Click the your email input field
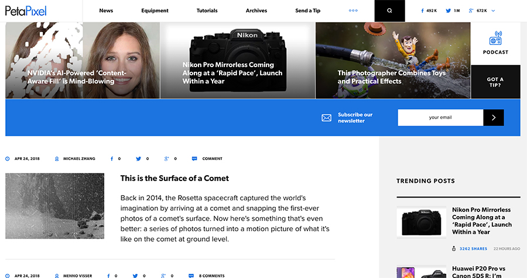Image resolution: width=527 pixels, height=278 pixels. point(440,118)
